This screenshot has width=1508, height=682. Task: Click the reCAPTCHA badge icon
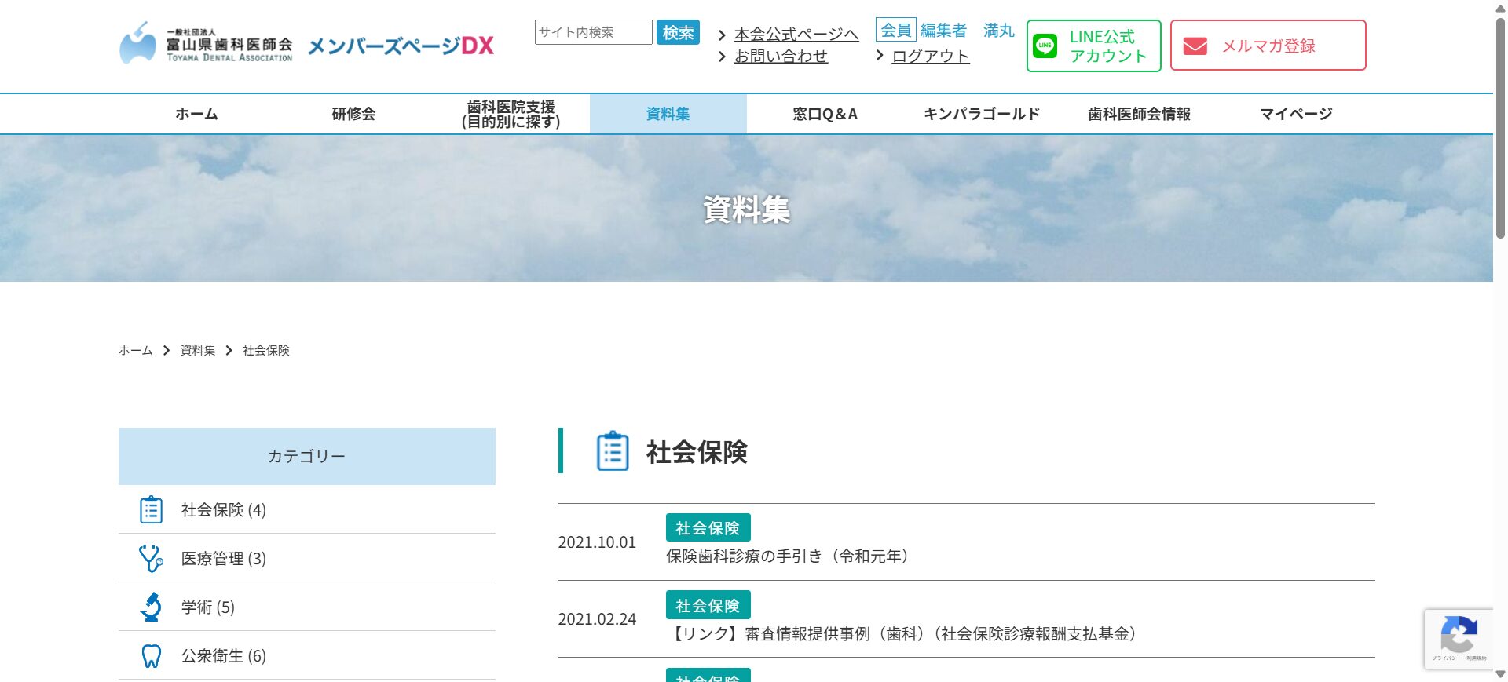pos(1459,636)
